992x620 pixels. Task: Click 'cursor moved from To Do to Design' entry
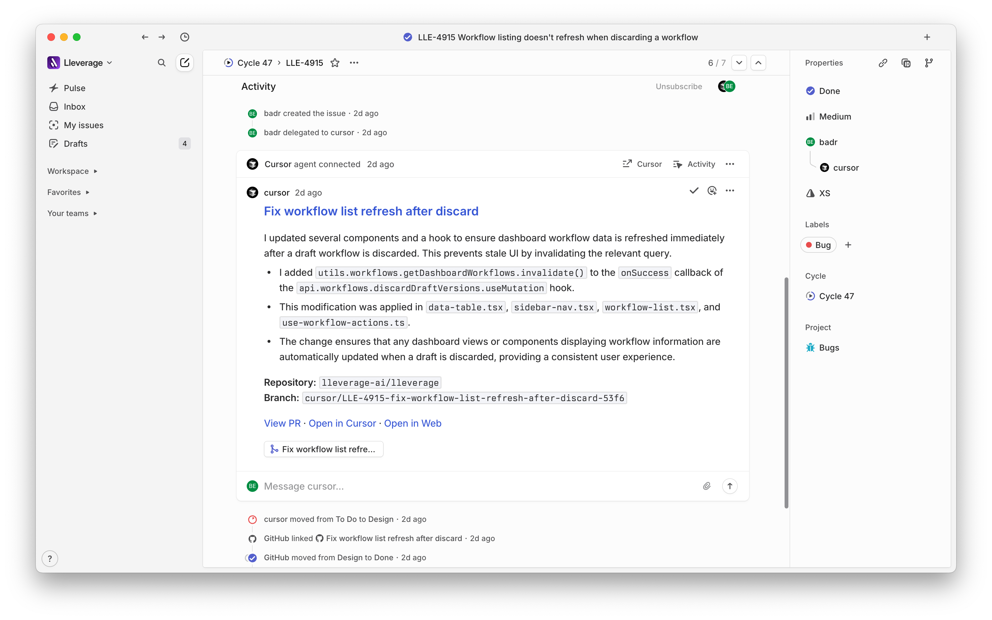pos(337,519)
